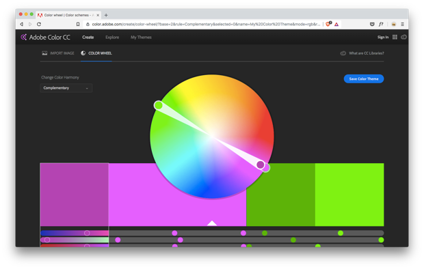Go to My Themes
This screenshot has height=269, width=424.
(141, 38)
